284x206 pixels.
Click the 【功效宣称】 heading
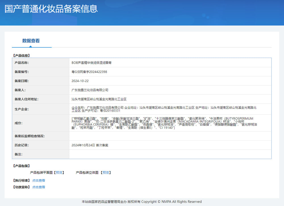pyautogui.click(x=21, y=187)
